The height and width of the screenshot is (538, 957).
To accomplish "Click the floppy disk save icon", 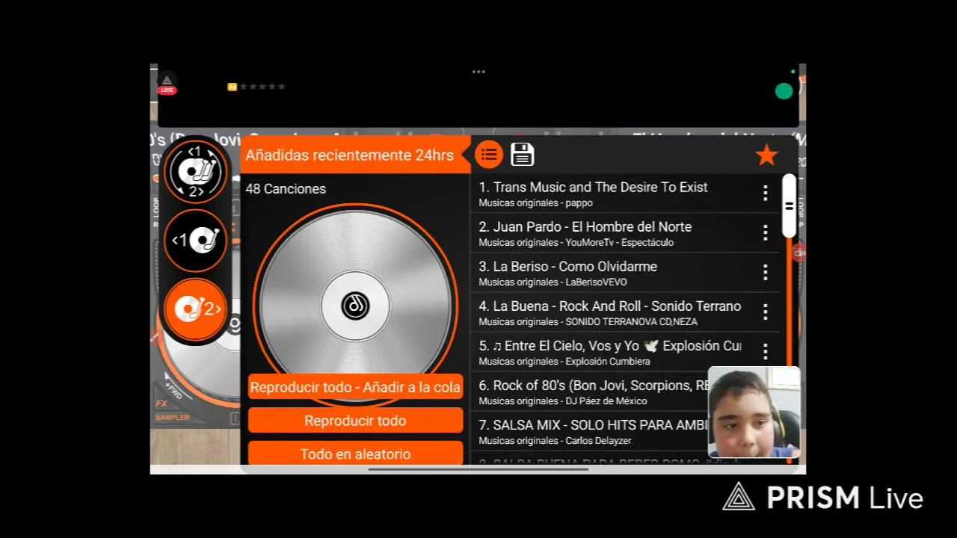I will pyautogui.click(x=522, y=155).
